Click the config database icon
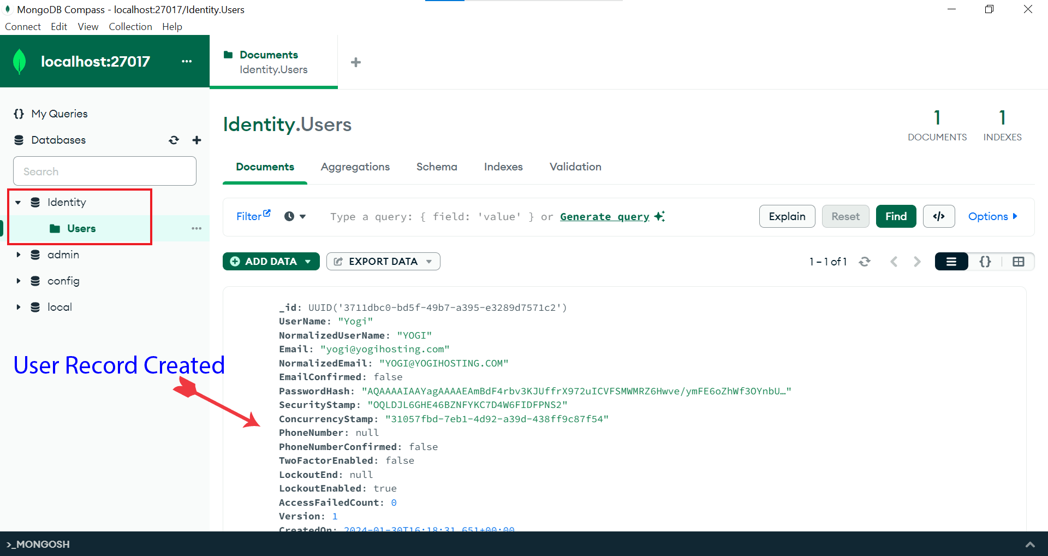This screenshot has height=556, width=1048. (35, 281)
